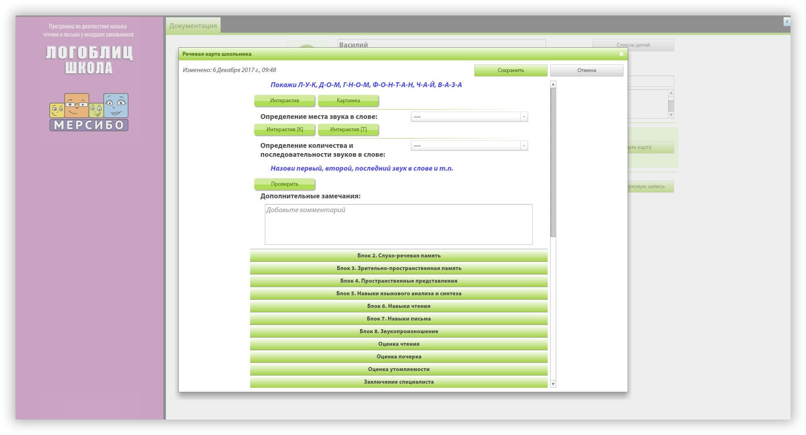Viewport: 806px width, 435px height.
Task: Open the Определение места звука dropdown
Action: tap(469, 117)
